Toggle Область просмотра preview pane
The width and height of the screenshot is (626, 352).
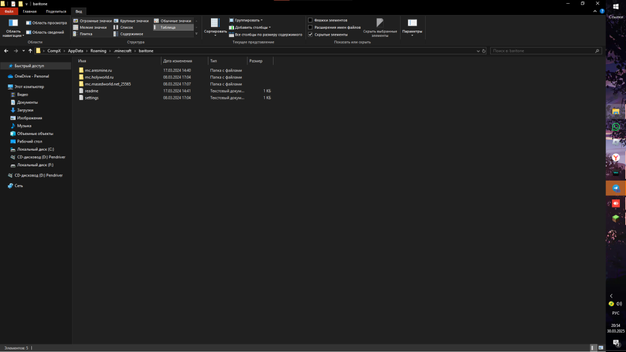[46, 23]
